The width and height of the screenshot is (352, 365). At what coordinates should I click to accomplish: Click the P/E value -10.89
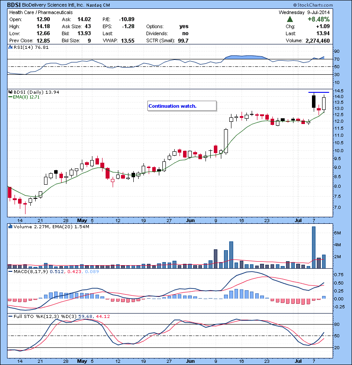tap(127, 19)
